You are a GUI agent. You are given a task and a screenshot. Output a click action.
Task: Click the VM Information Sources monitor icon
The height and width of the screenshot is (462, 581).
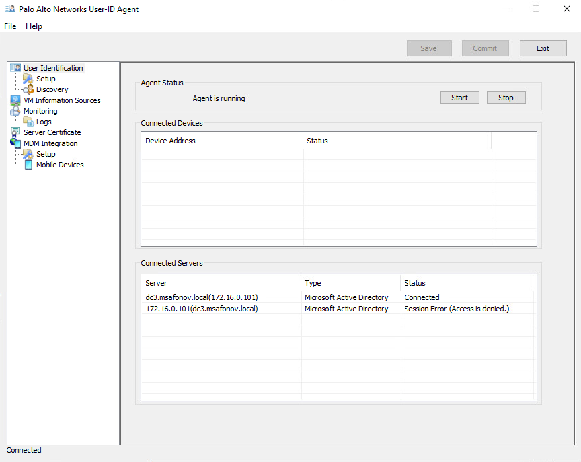click(x=15, y=100)
